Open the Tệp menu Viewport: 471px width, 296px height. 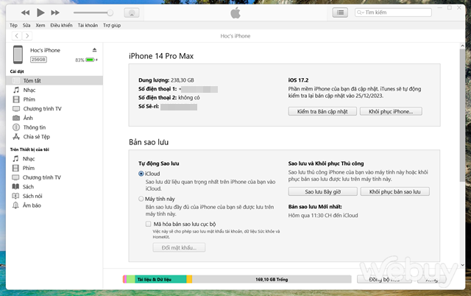coord(13,25)
